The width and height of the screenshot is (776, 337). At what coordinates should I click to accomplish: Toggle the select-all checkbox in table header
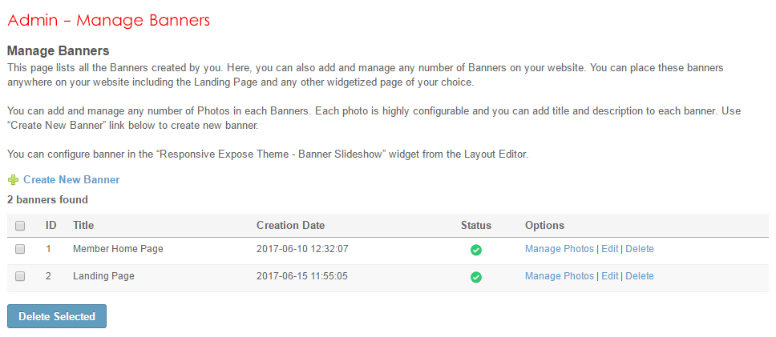click(x=20, y=226)
